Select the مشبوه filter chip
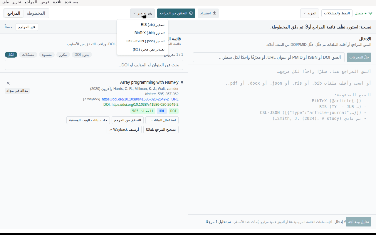The width and height of the screenshot is (376, 235). pyautogui.click(x=47, y=55)
